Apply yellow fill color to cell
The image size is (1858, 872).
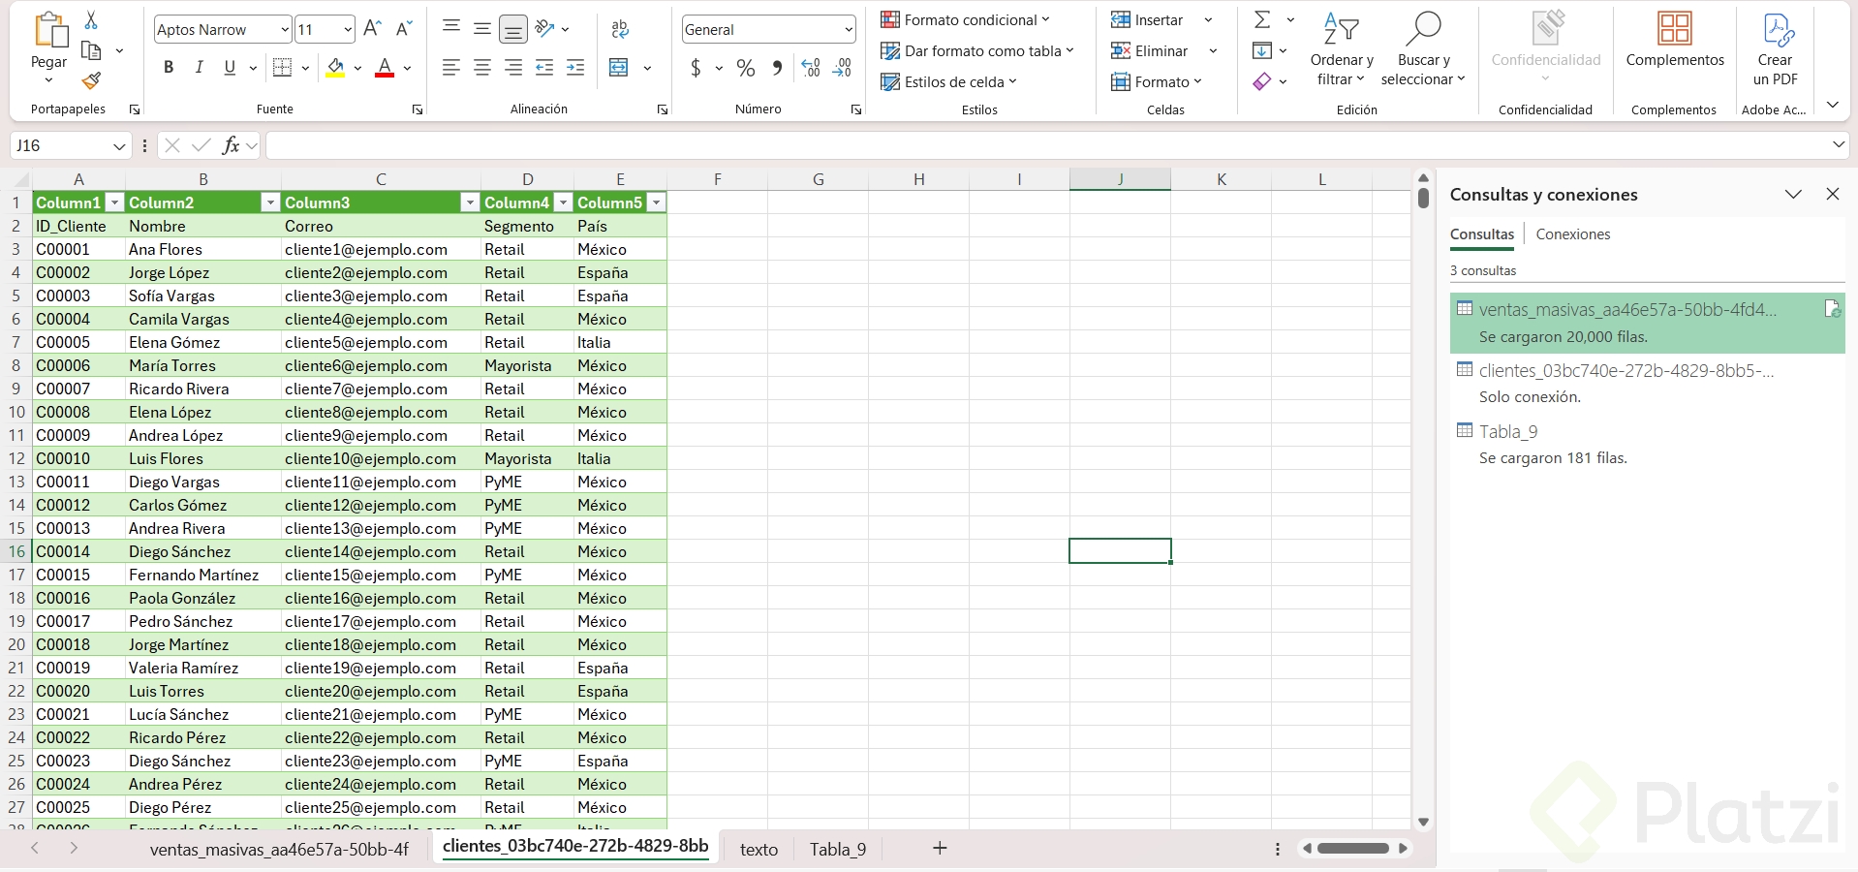click(335, 68)
